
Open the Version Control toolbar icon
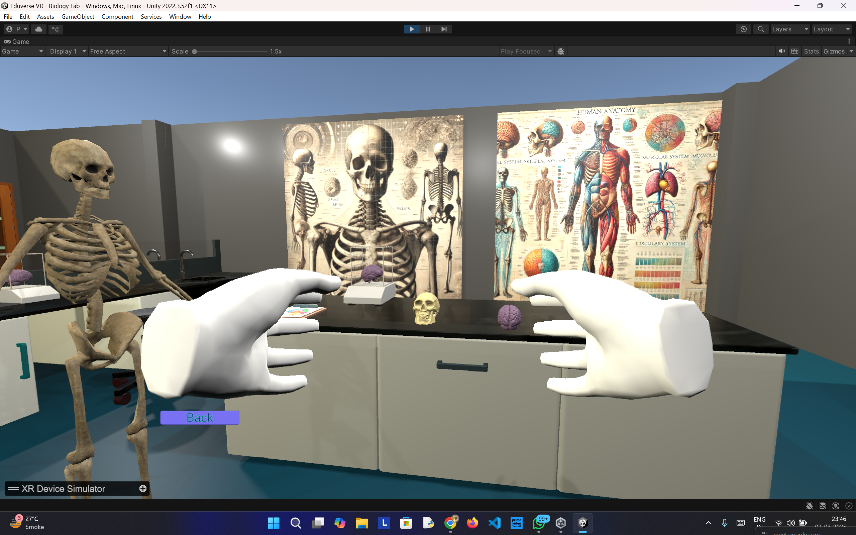coord(56,29)
